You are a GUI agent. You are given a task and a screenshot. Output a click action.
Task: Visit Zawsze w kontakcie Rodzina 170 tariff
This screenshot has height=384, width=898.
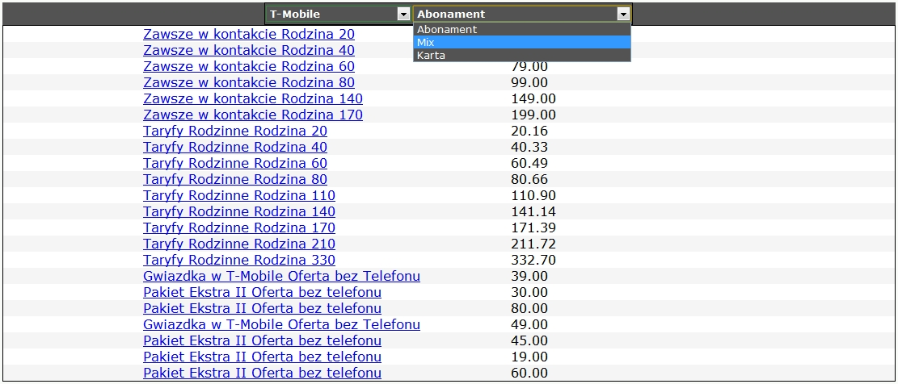pos(252,115)
